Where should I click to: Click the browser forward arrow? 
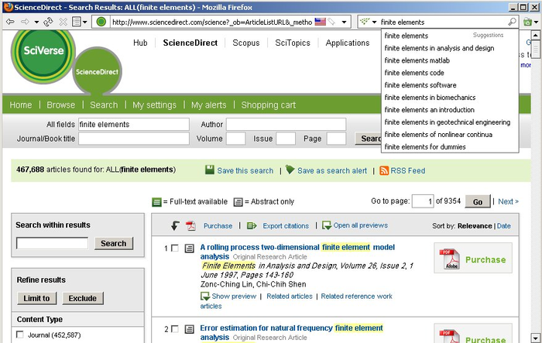pos(25,22)
